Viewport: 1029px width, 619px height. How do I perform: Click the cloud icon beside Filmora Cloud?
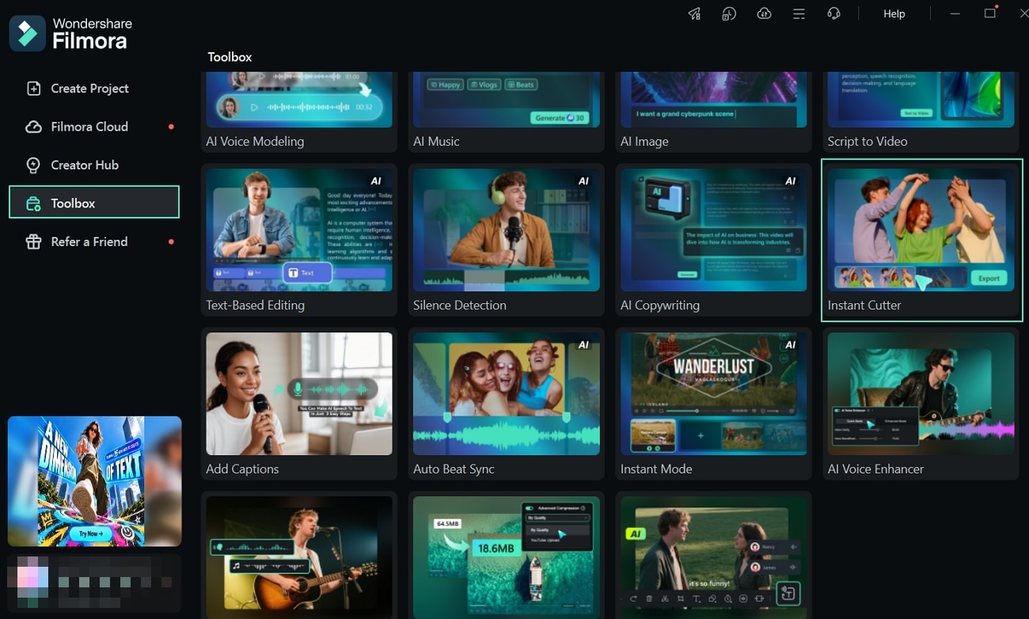click(x=33, y=127)
